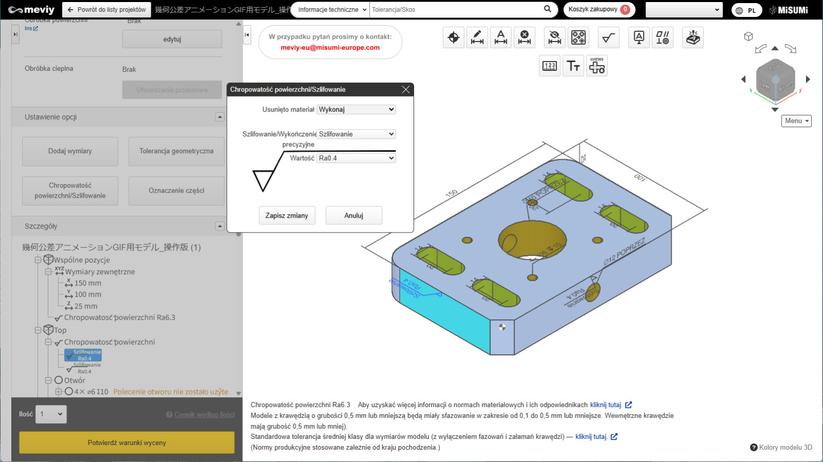The height and width of the screenshot is (462, 823).
Task: Click the text size Tt icon
Action: pos(573,66)
